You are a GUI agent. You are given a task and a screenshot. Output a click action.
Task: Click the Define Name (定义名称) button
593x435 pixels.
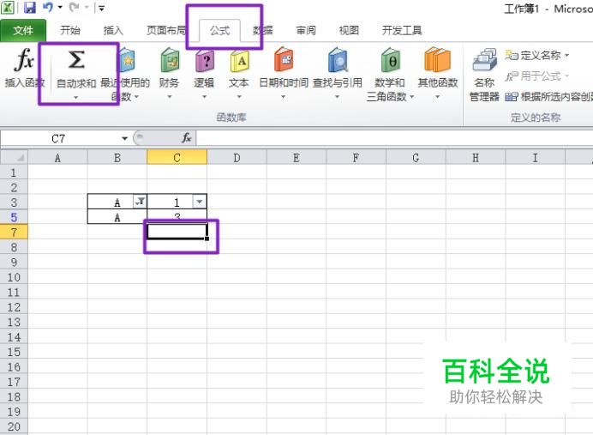pos(537,55)
